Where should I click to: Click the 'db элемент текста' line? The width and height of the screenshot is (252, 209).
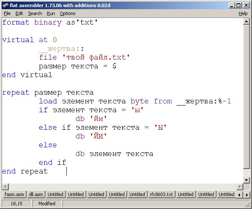click(114, 154)
